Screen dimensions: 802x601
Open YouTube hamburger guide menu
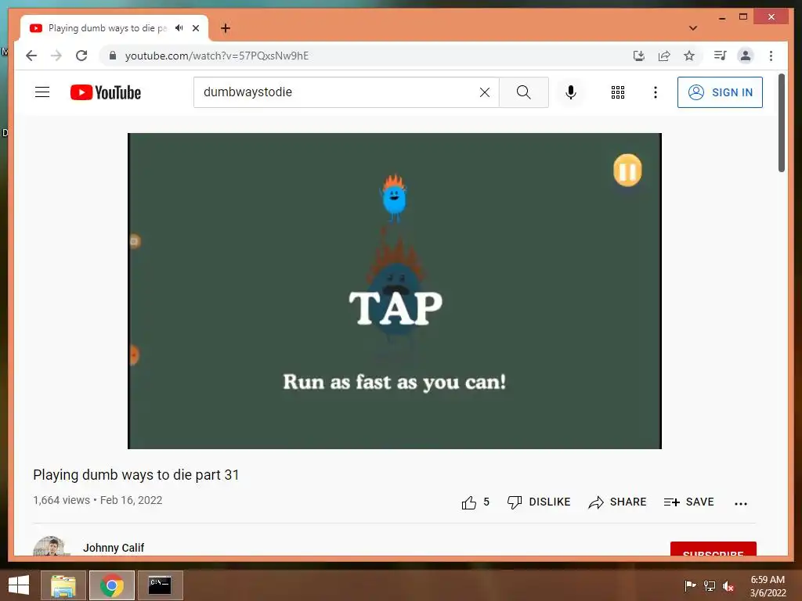42,92
